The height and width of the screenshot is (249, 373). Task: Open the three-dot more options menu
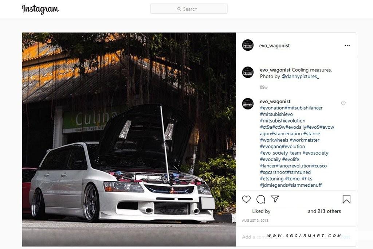(347, 46)
